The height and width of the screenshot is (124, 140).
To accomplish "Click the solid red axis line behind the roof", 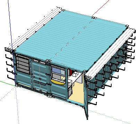I will (x=100, y=8).
